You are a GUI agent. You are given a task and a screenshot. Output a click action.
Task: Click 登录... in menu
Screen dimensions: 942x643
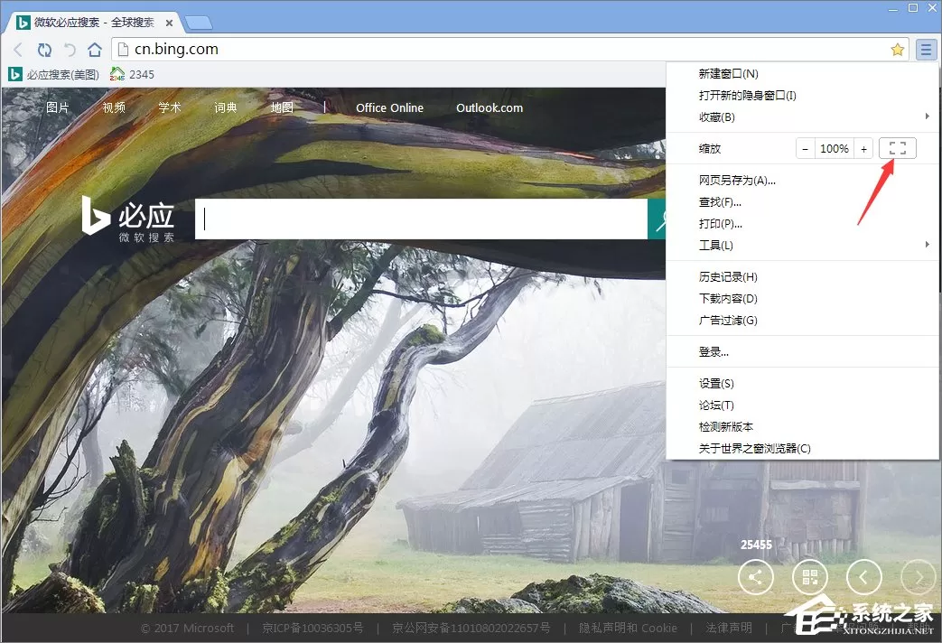click(x=803, y=352)
